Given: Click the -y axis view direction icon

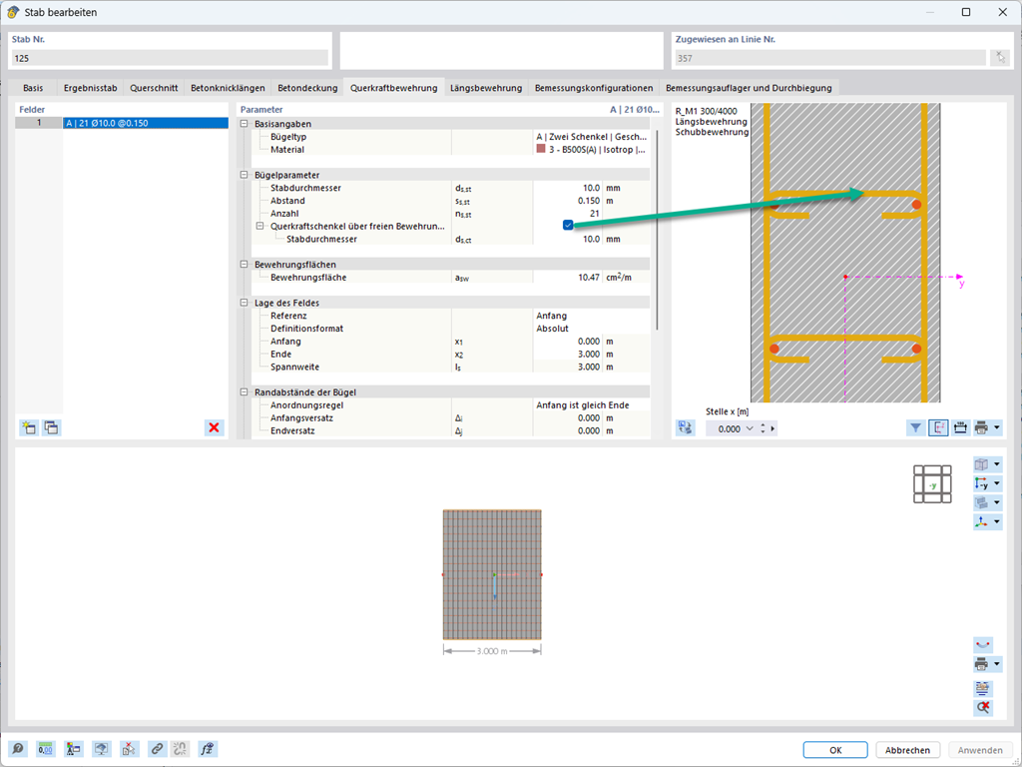Looking at the screenshot, I should 982,484.
